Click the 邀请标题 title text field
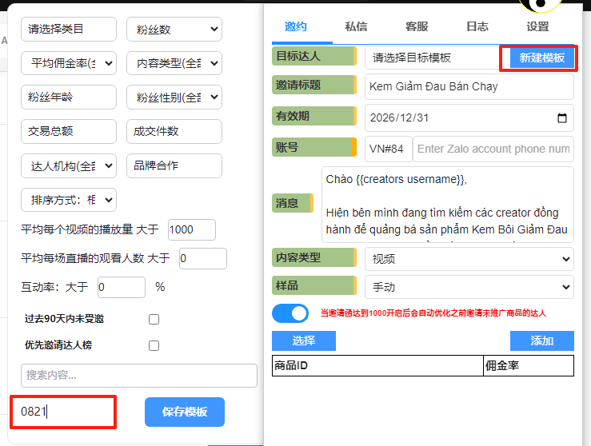 [469, 86]
